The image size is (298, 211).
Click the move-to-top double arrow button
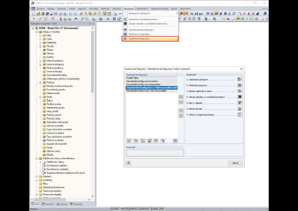pos(181,97)
